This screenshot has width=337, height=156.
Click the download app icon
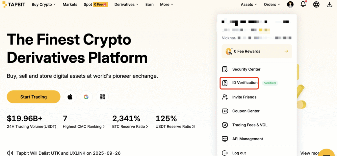(329, 5)
